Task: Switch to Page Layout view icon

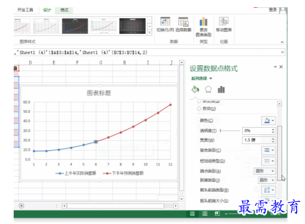Action: point(205,214)
